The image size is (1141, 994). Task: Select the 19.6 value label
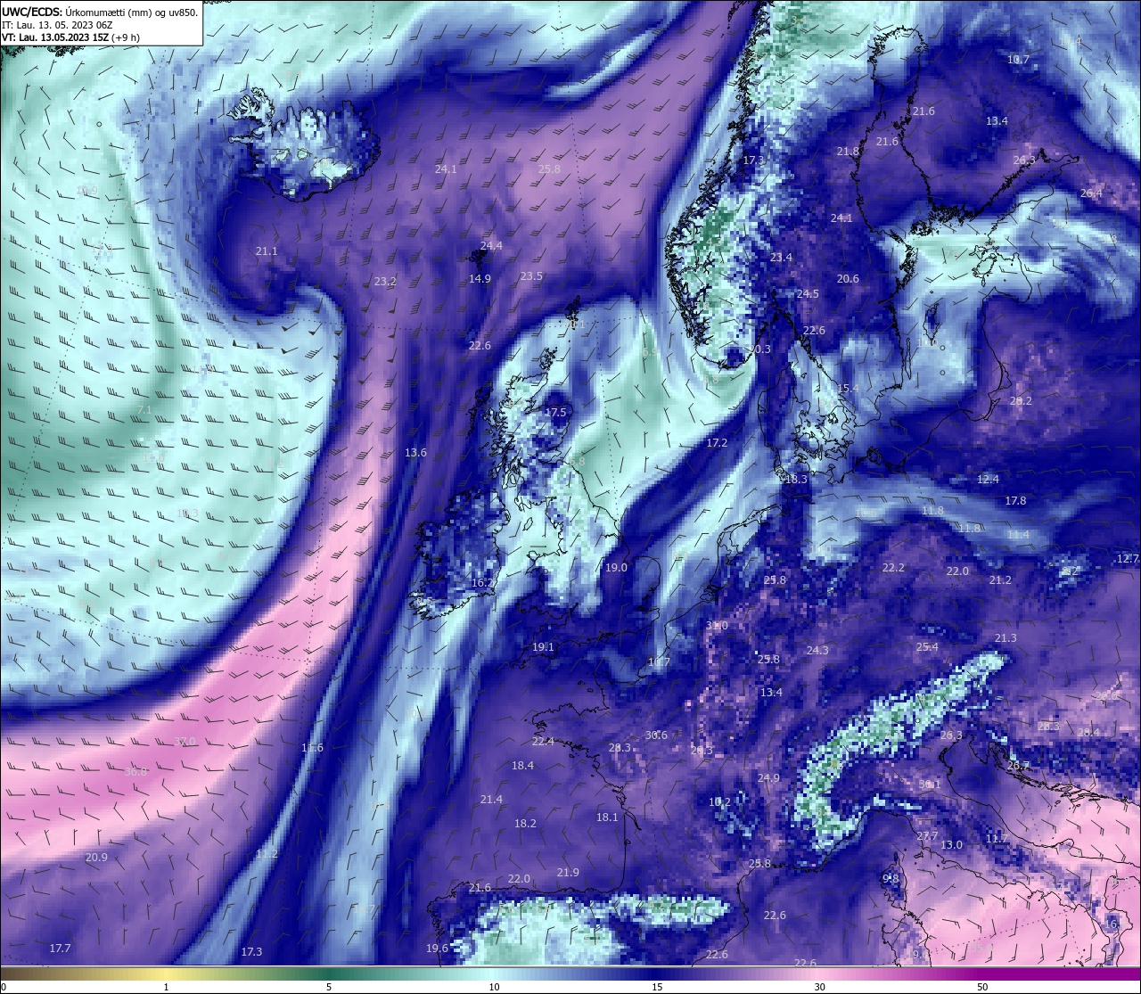[437, 948]
